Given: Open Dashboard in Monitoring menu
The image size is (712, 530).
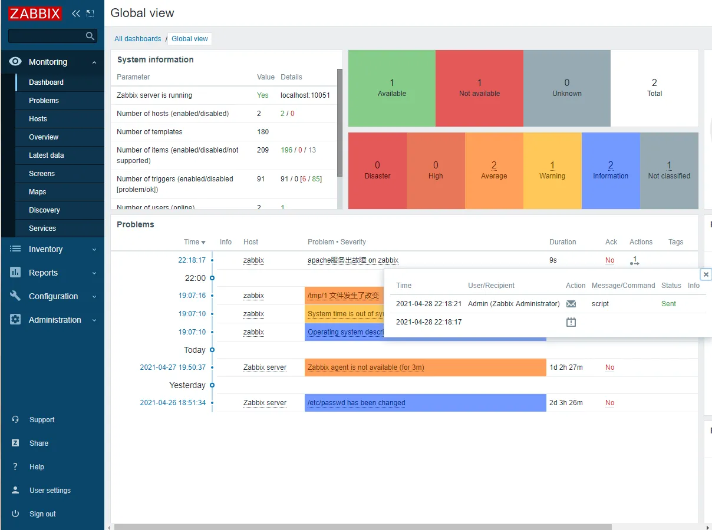Looking at the screenshot, I should pyautogui.click(x=60, y=82).
